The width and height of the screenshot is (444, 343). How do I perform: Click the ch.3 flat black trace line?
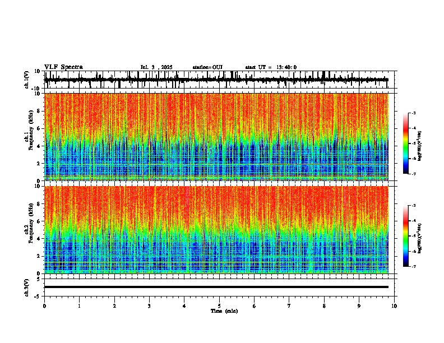216,287
